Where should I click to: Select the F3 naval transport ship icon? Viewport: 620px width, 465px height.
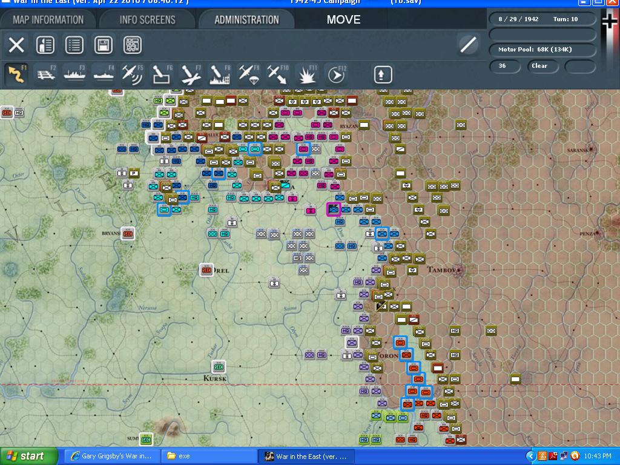coord(74,74)
